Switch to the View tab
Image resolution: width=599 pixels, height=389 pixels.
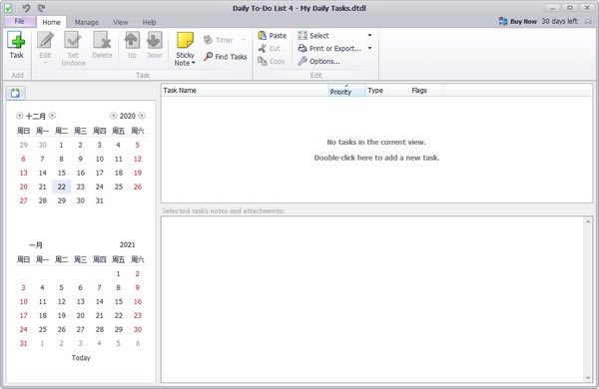point(121,22)
